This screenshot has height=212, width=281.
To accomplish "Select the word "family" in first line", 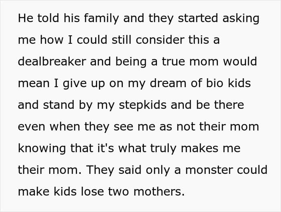I will click(101, 19).
